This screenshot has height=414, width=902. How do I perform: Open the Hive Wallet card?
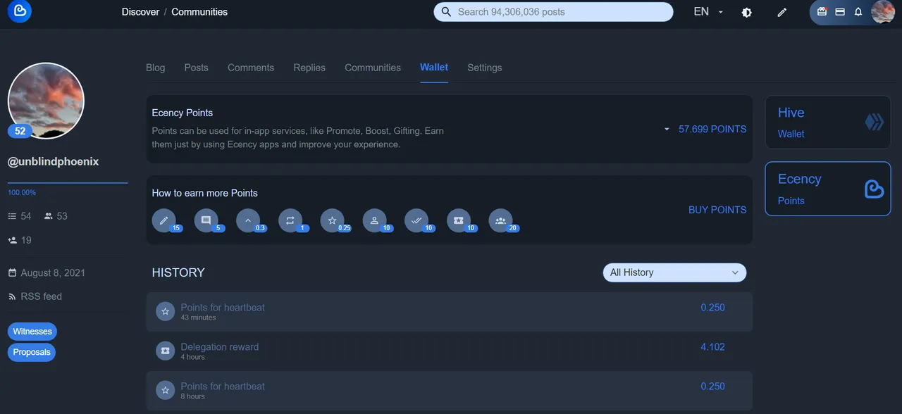(828, 123)
